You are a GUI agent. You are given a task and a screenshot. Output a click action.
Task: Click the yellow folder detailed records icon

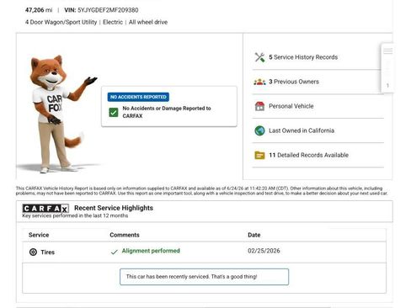click(x=259, y=155)
